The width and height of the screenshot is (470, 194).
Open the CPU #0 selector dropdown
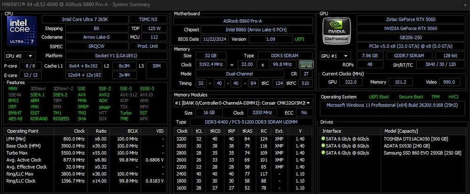click(20, 56)
